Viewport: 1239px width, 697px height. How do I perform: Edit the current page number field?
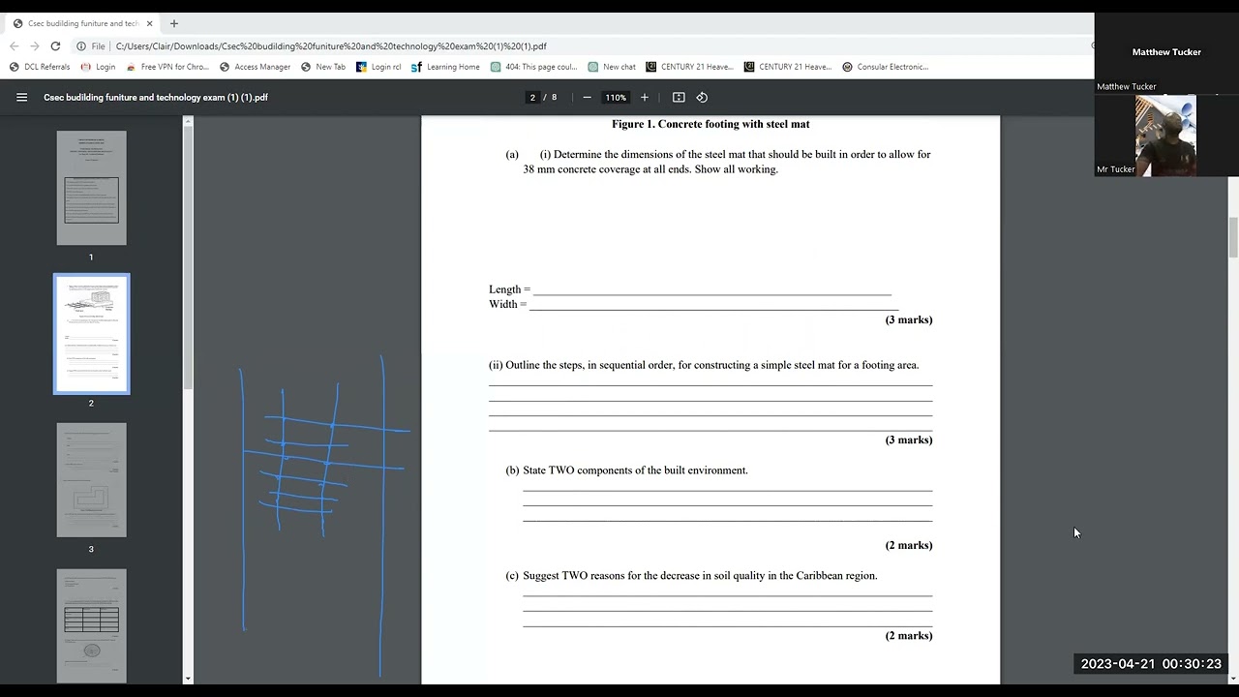tap(532, 97)
